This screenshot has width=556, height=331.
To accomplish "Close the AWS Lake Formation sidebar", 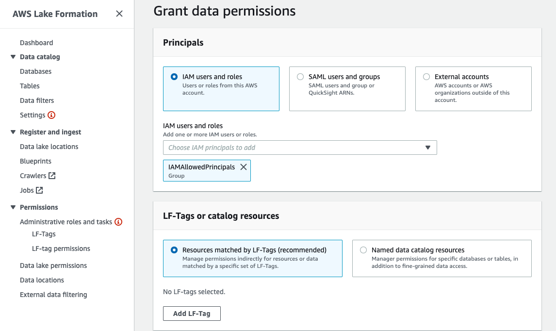I will [119, 14].
